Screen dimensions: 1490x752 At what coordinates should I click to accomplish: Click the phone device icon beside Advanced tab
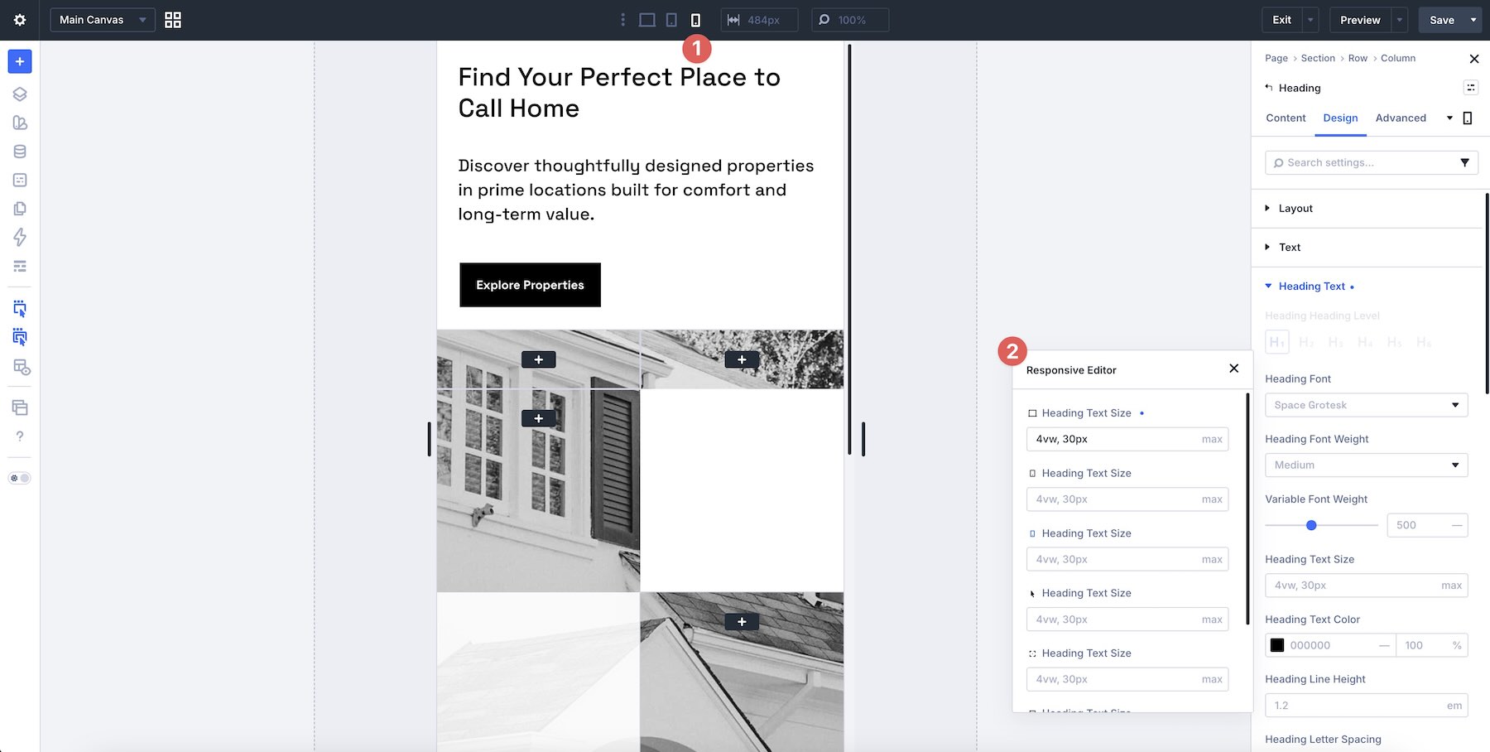pyautogui.click(x=1468, y=118)
